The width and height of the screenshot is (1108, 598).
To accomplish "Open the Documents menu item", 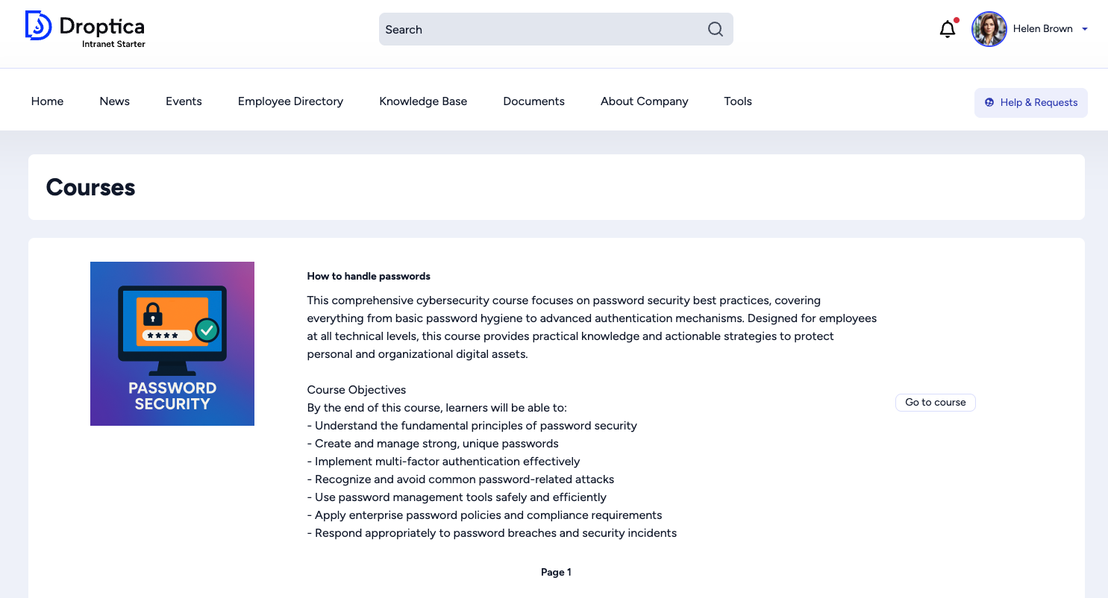I will point(533,101).
